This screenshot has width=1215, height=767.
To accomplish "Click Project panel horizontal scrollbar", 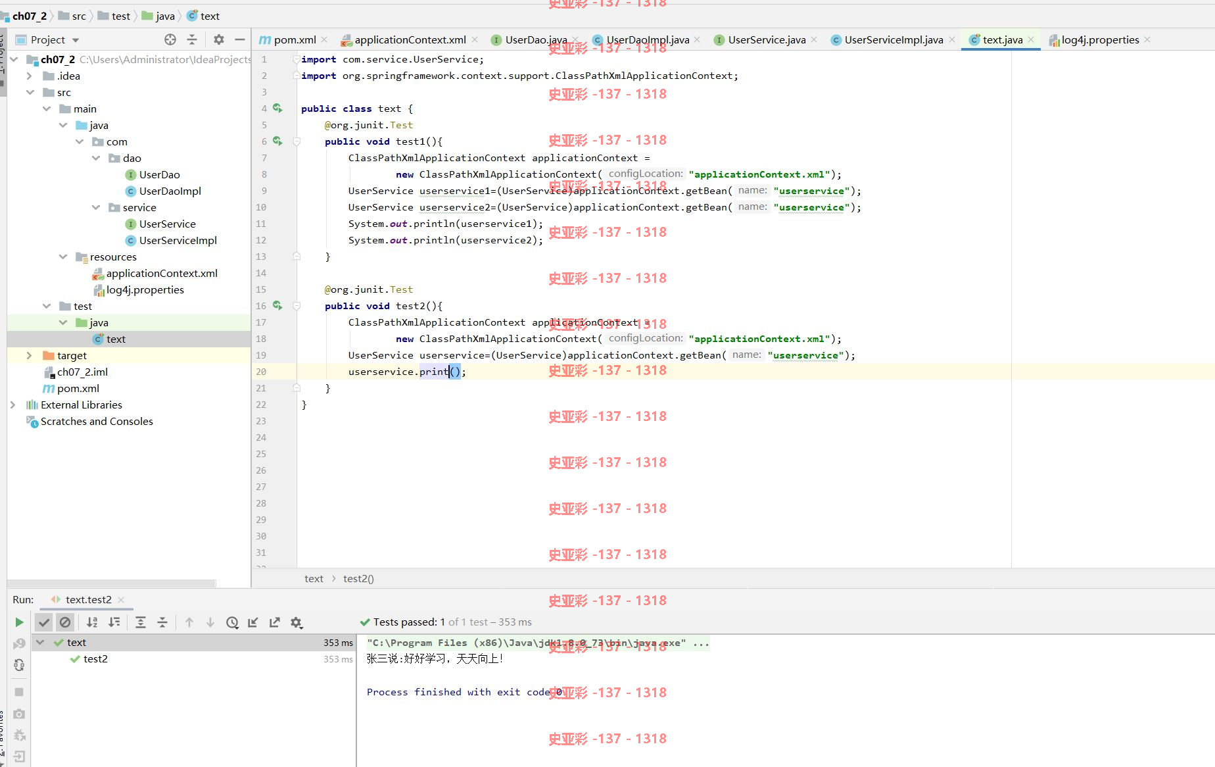I will (112, 583).
